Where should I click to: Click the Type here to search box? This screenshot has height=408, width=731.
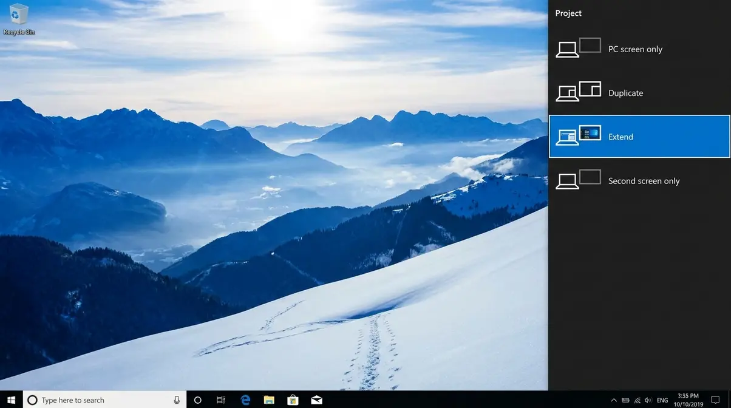click(104, 400)
